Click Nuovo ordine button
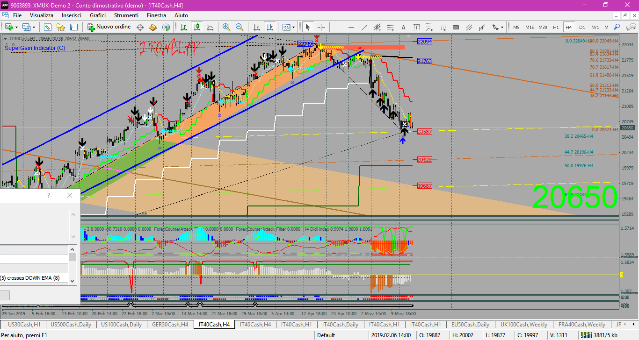Screen dimensions: 639x340 tap(109, 27)
